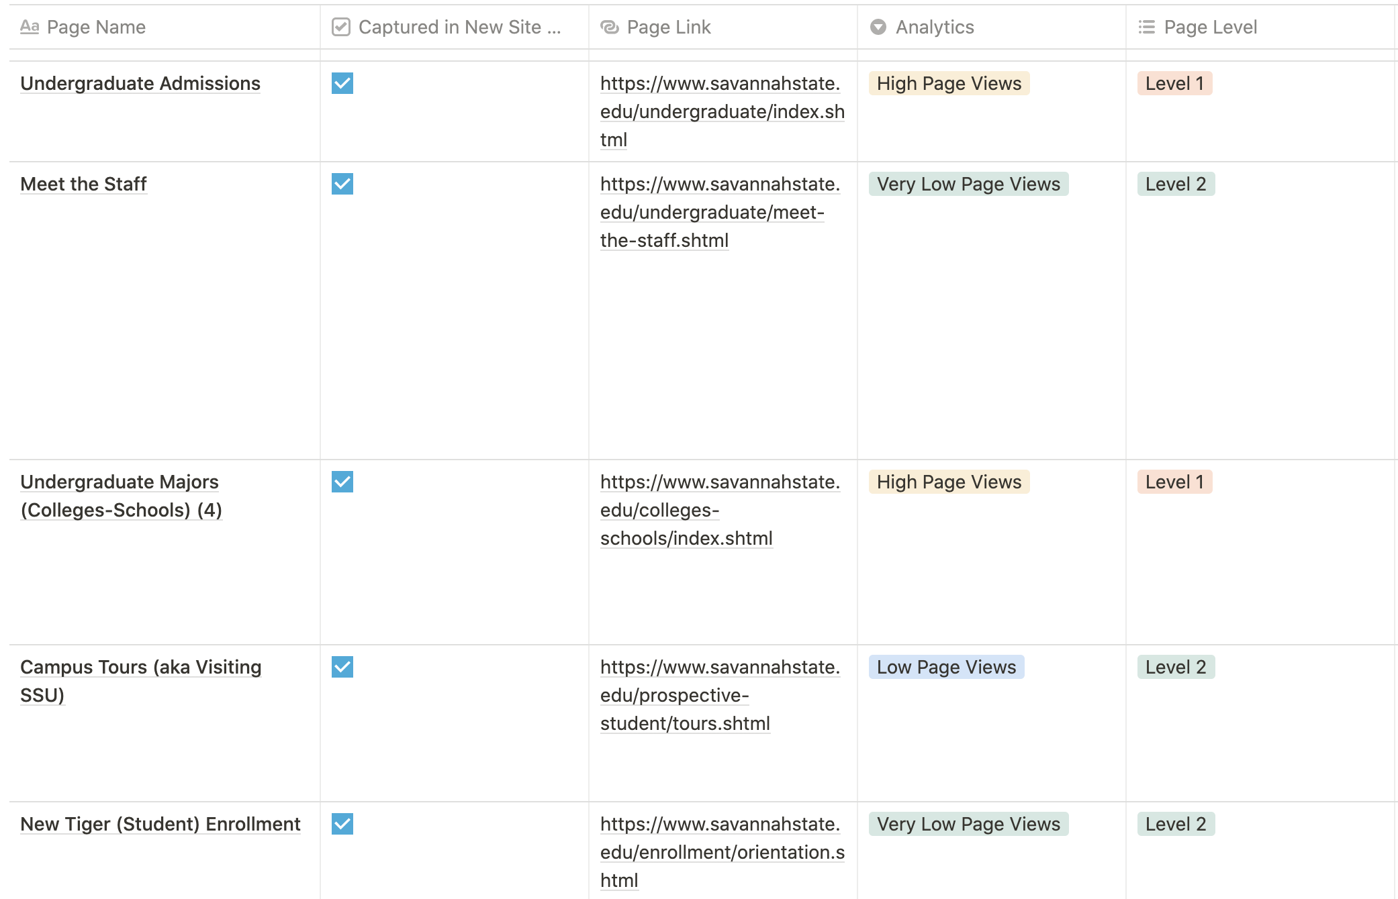This screenshot has height=899, width=1398.
Task: Open the Analytics column header menu
Action: pyautogui.click(x=934, y=27)
